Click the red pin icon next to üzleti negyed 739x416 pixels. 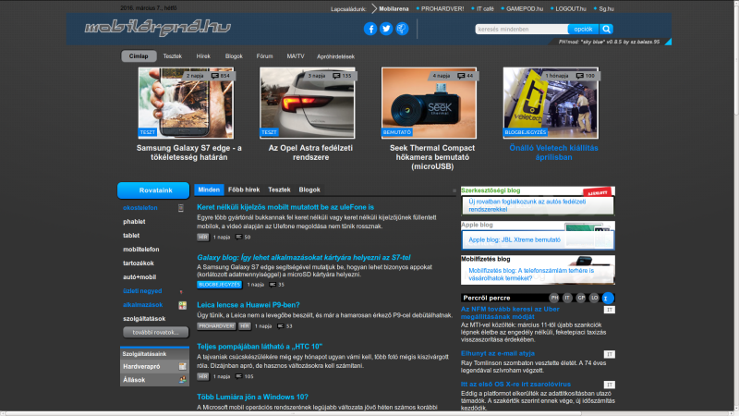[181, 291]
